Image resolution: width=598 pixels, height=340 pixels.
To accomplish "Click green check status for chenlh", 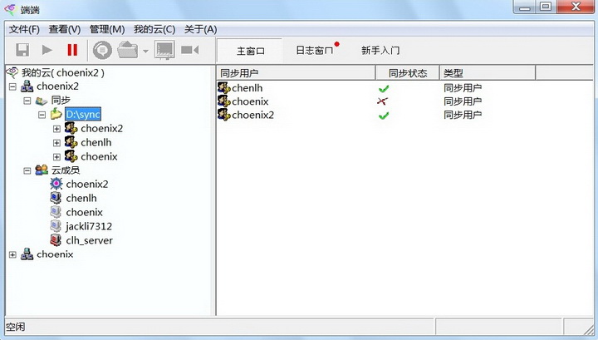I will point(384,88).
